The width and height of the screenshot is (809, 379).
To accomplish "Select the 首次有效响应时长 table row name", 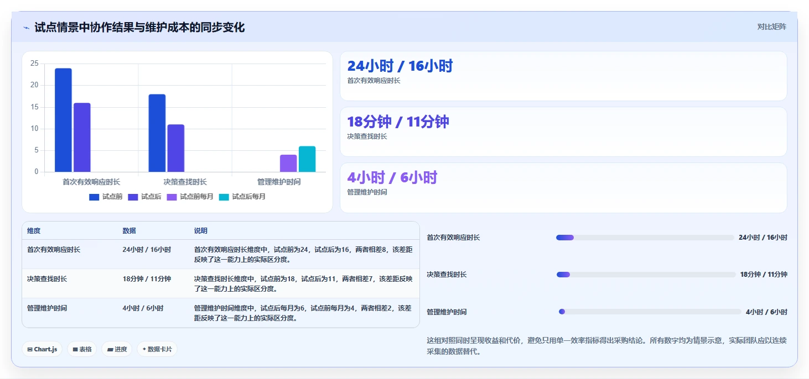I will (54, 250).
